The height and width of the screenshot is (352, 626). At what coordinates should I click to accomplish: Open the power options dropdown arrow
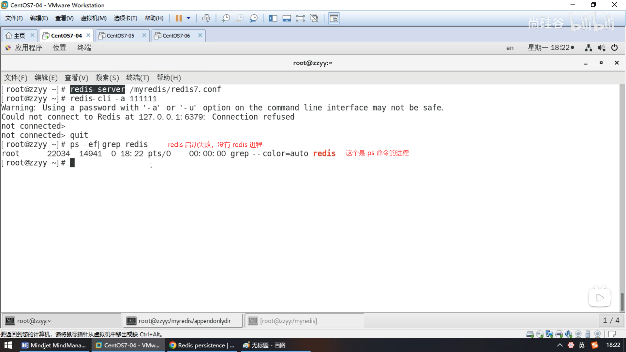(x=188, y=18)
